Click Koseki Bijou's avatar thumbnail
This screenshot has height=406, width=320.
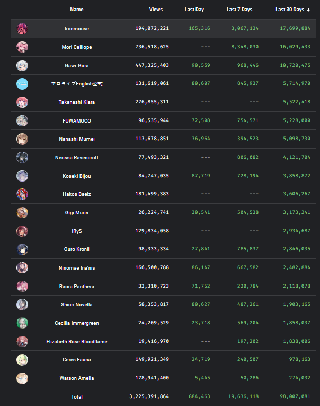tap(22, 176)
